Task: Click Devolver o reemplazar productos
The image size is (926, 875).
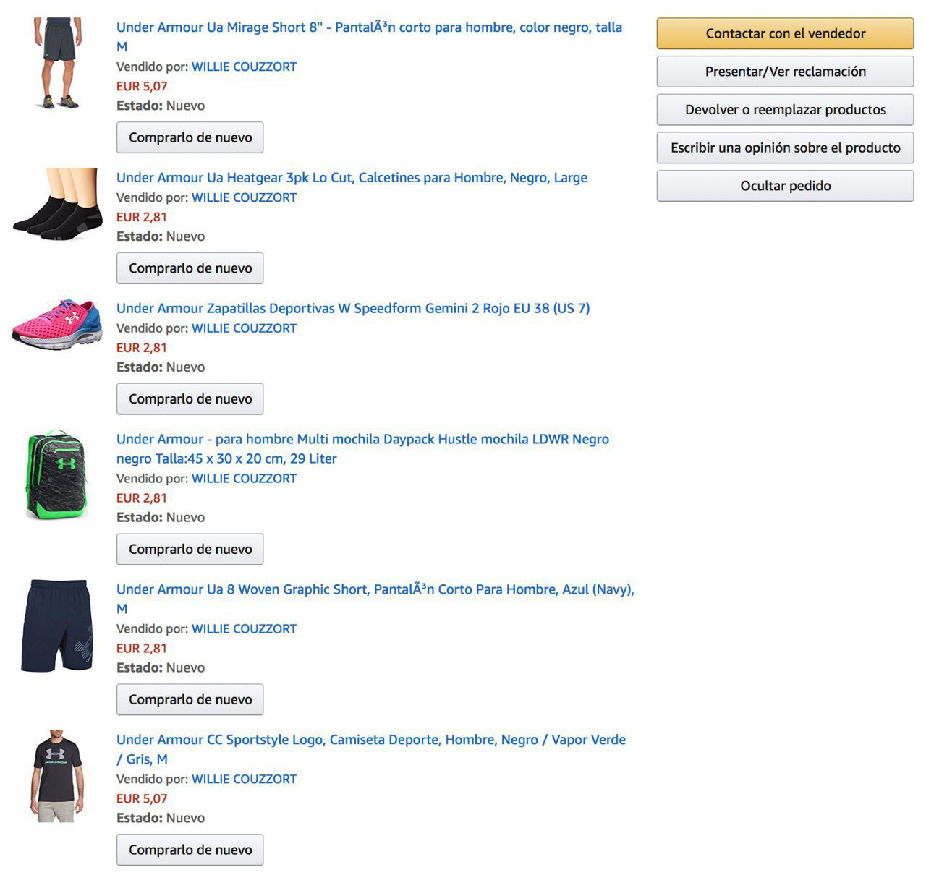Action: coord(785,109)
